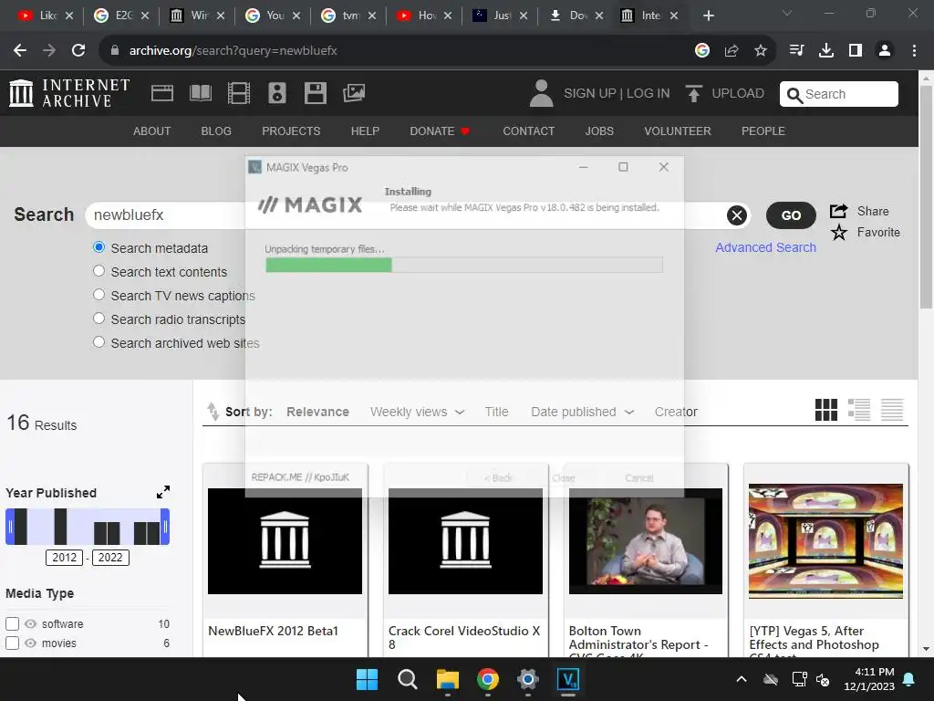Select Search text contents radio option
Image resolution: width=934 pixels, height=701 pixels.
pyautogui.click(x=99, y=271)
